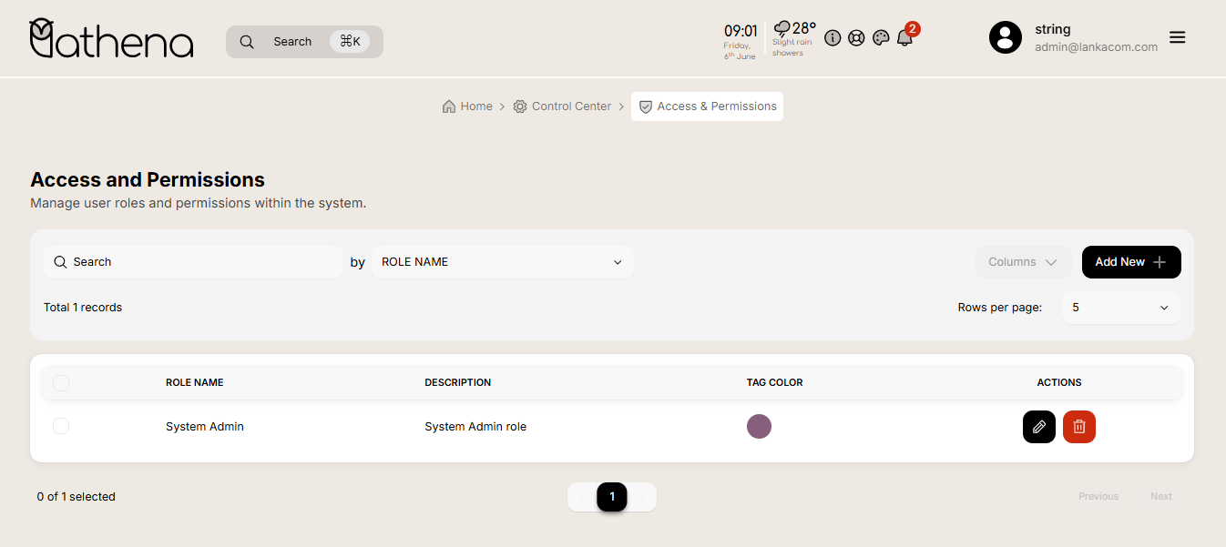The height and width of the screenshot is (547, 1226).
Task: Toggle the select-all header checkbox
Action: [x=61, y=383]
